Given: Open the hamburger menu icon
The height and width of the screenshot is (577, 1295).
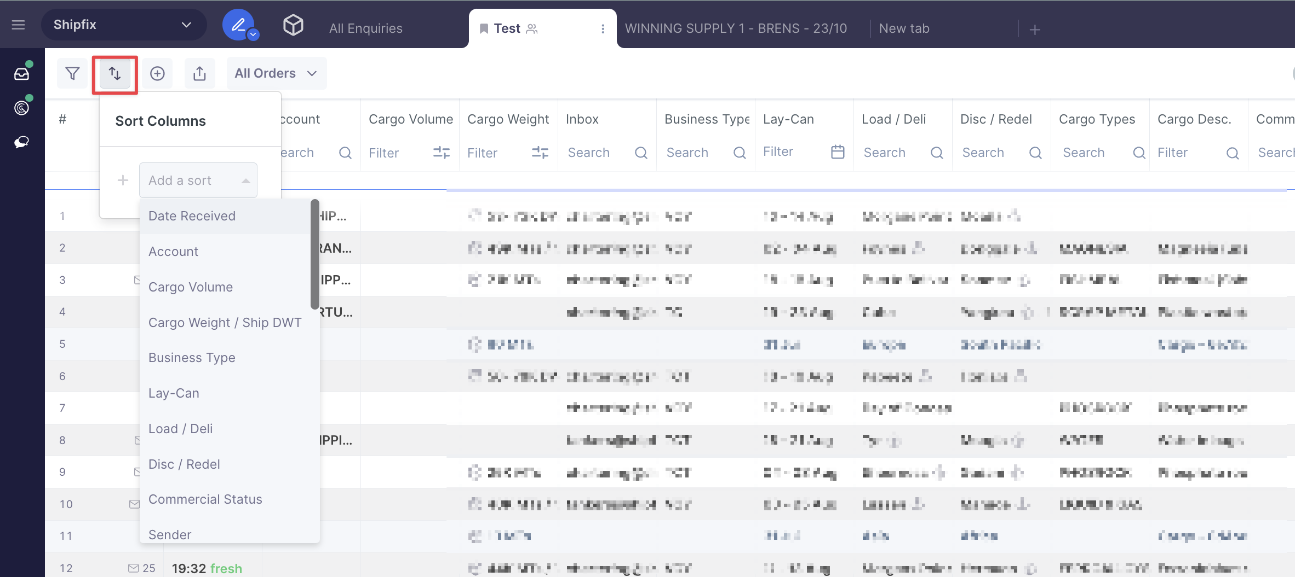Looking at the screenshot, I should 19,25.
